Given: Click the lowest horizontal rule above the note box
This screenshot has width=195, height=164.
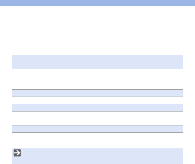Looking at the screenshot, I should tap(97, 140).
